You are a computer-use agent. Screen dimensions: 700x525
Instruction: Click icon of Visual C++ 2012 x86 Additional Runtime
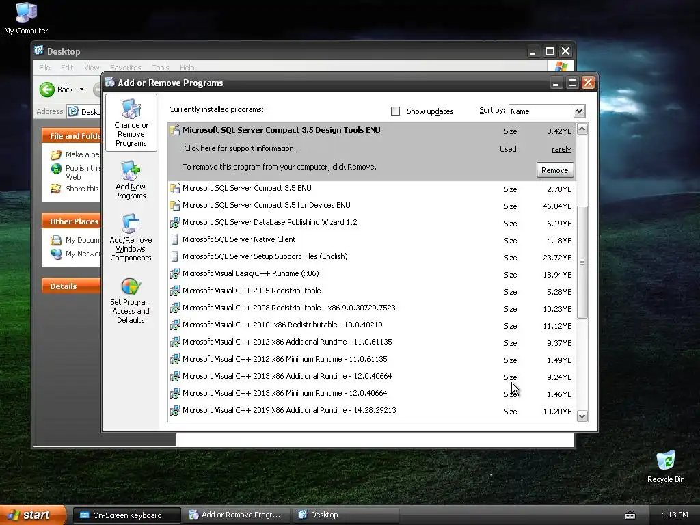pos(175,342)
